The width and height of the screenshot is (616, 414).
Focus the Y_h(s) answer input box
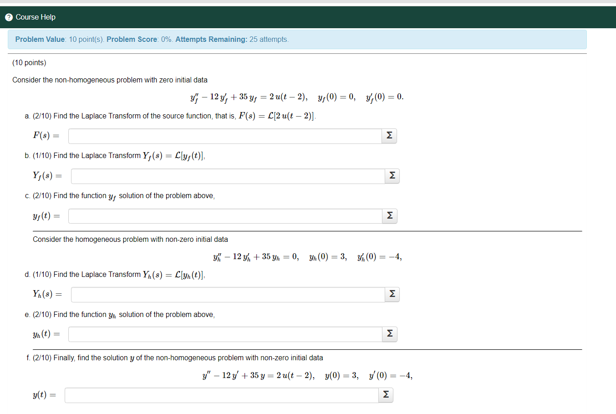[x=228, y=295]
